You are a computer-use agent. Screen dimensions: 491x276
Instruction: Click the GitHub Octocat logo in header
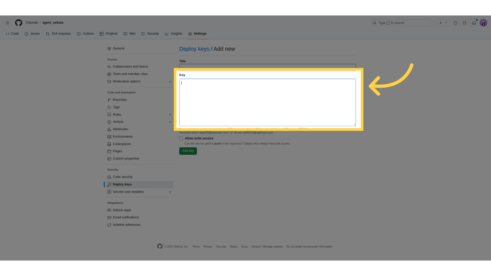coord(18,23)
